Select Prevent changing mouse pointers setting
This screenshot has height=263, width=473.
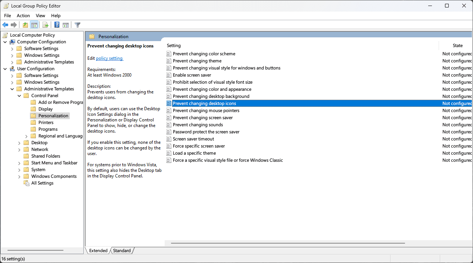[x=206, y=111]
